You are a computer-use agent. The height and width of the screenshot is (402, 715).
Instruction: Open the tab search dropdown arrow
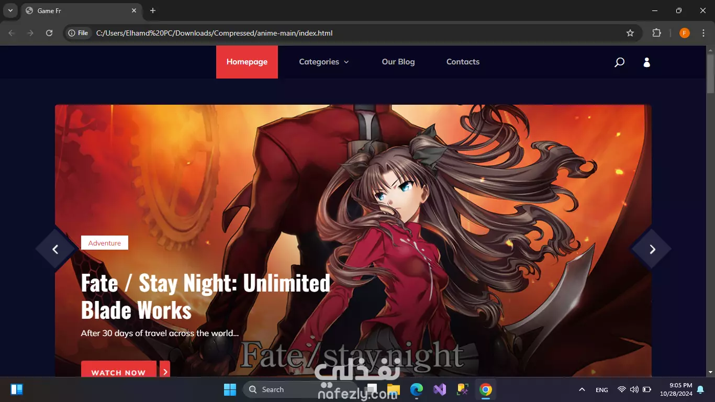click(x=10, y=10)
